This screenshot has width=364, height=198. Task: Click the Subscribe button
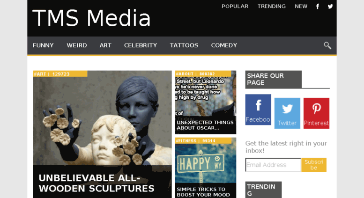click(314, 165)
